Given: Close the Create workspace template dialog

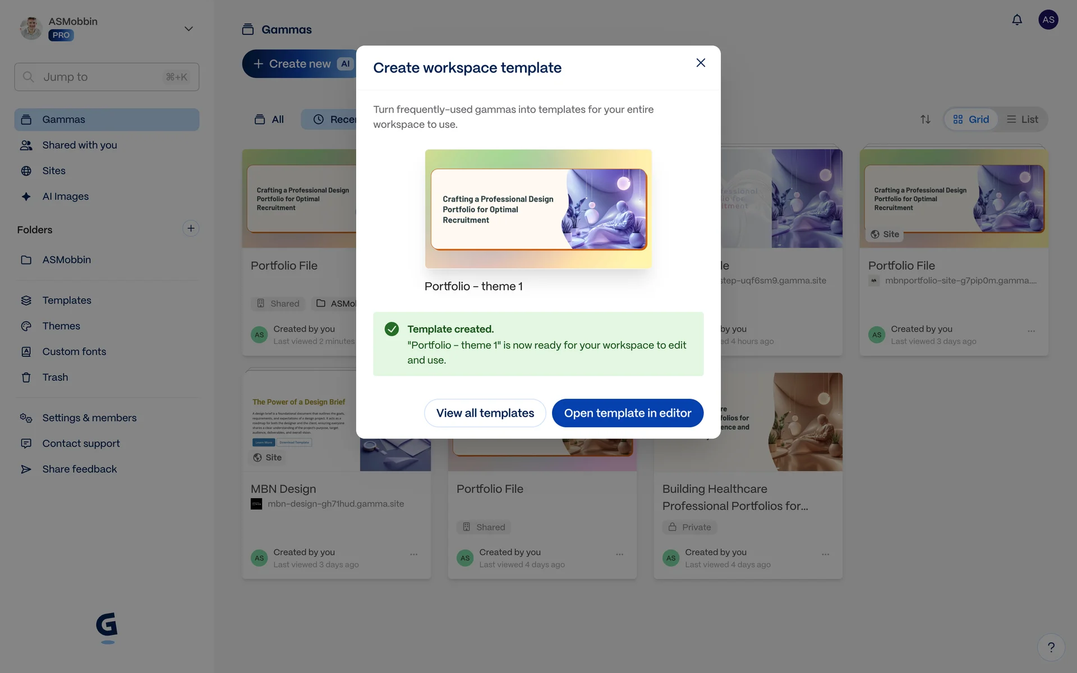Looking at the screenshot, I should coord(700,63).
